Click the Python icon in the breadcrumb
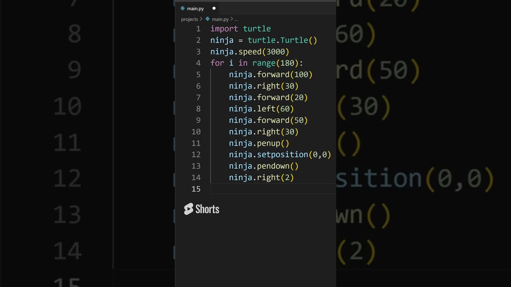 (x=207, y=19)
